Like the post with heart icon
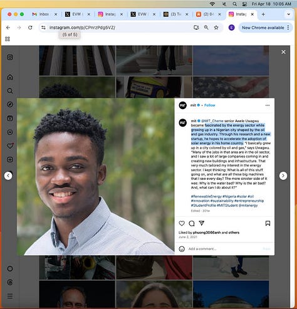The width and height of the screenshot is (297, 309). click(182, 223)
